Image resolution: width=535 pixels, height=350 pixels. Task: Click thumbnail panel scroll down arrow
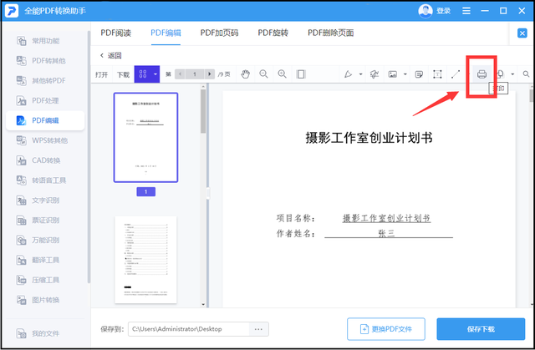(x=203, y=304)
